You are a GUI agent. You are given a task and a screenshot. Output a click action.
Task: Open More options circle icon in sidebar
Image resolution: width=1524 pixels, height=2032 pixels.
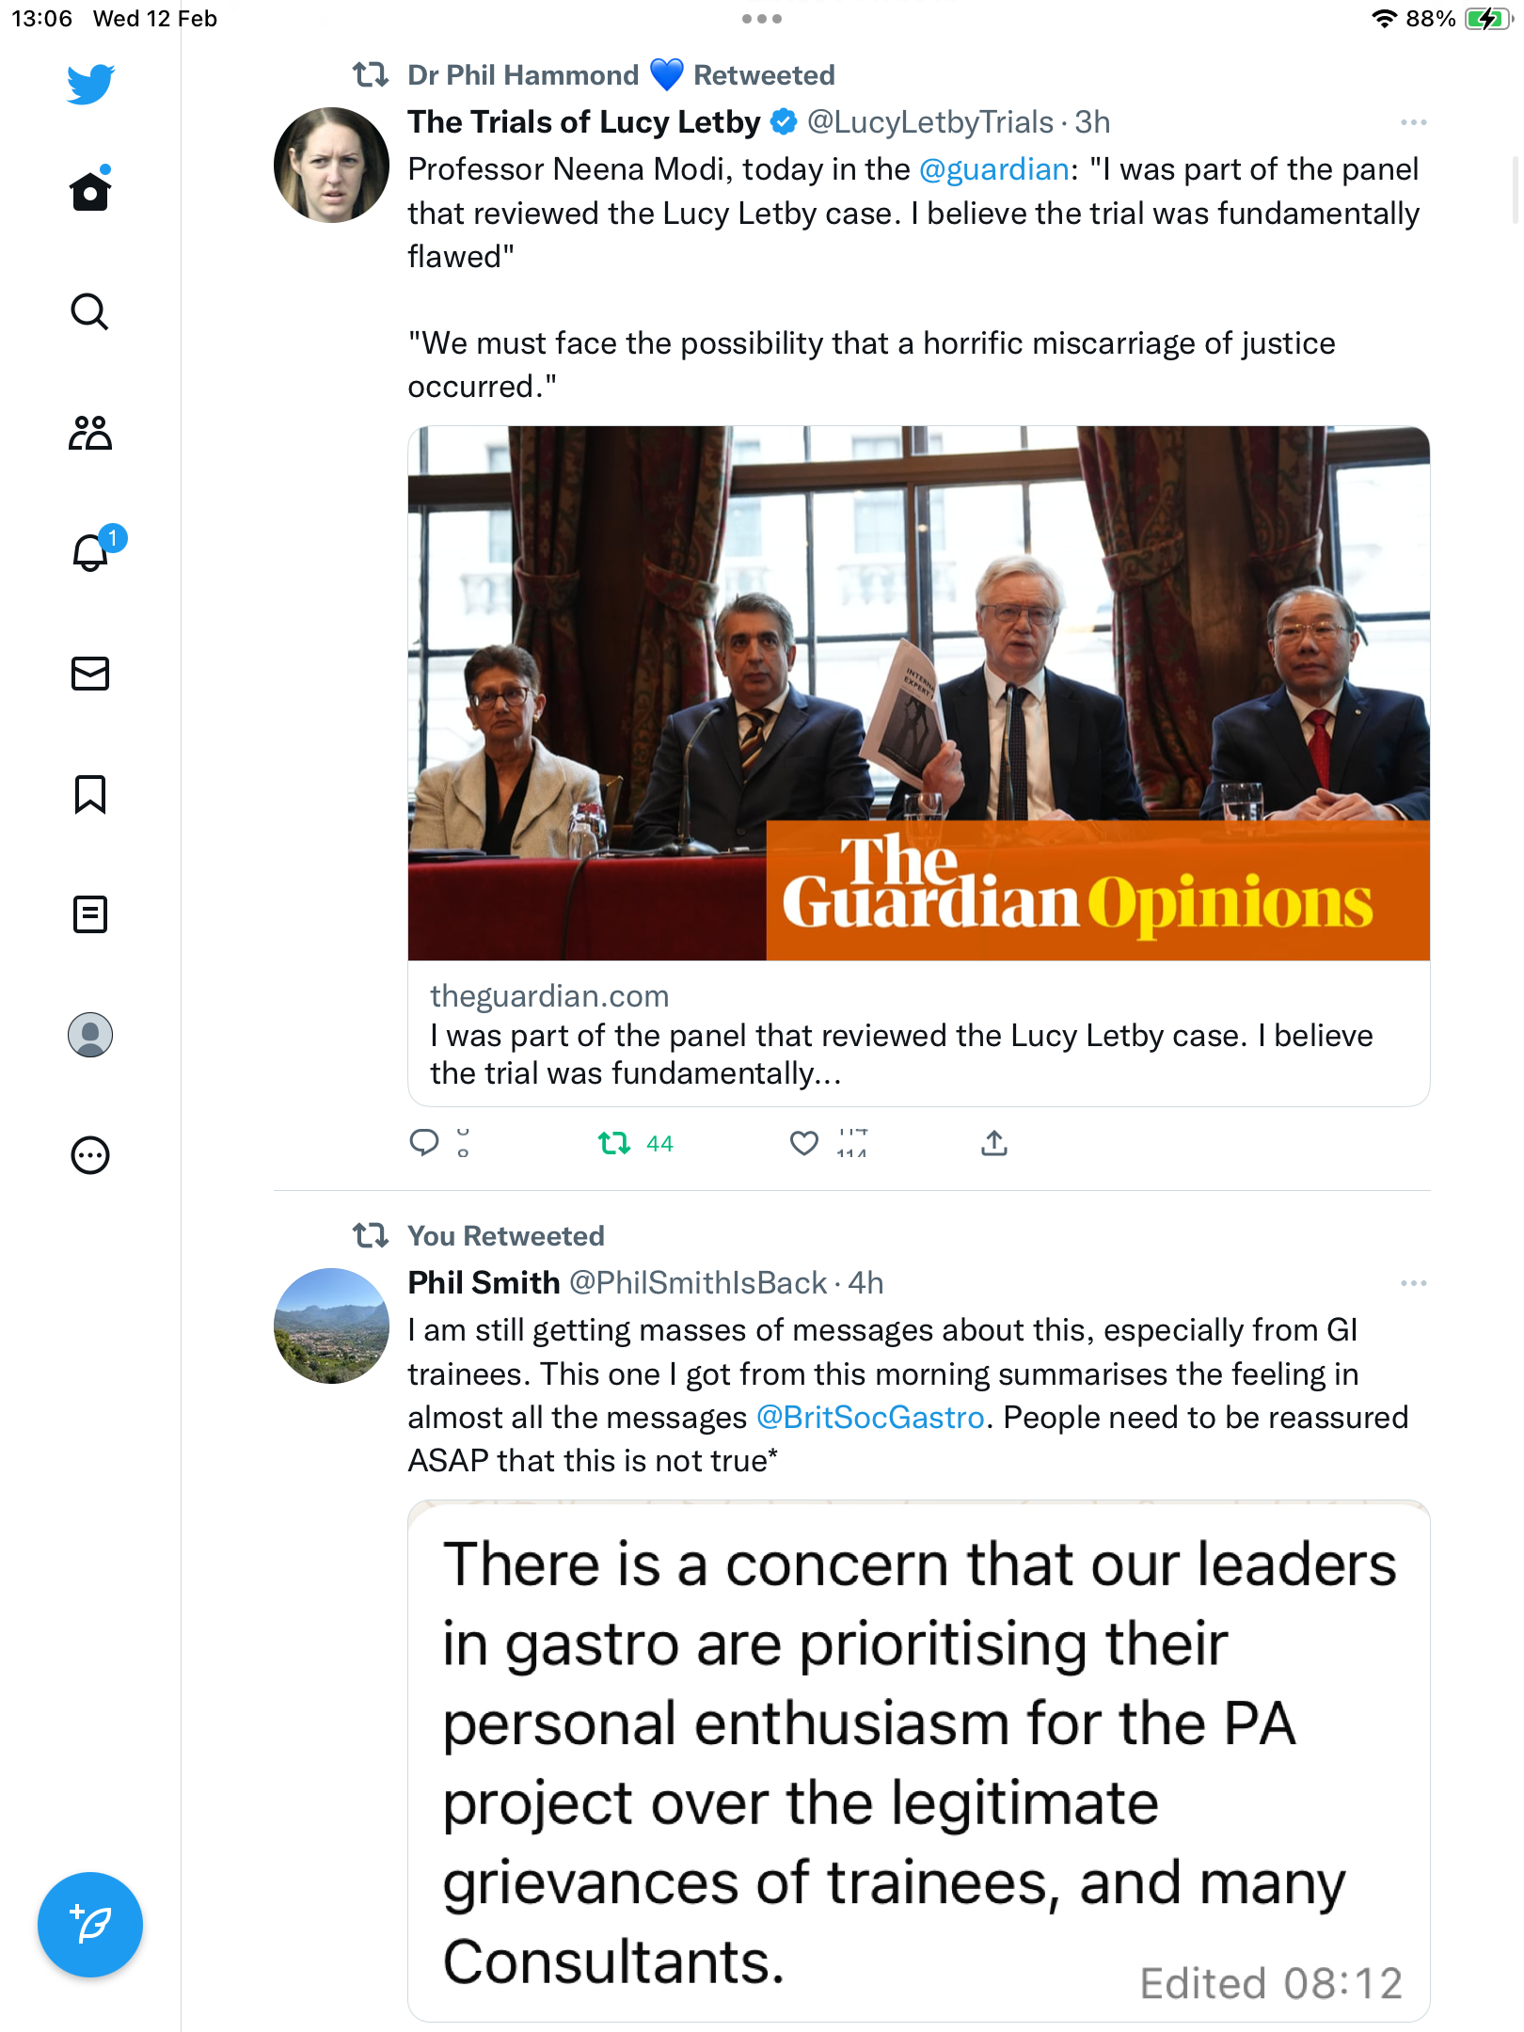point(90,1155)
